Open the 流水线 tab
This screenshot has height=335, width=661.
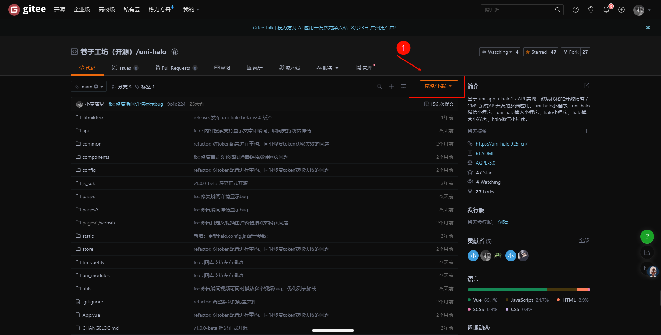pos(290,68)
